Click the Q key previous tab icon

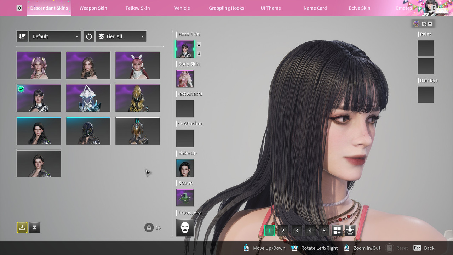19,8
